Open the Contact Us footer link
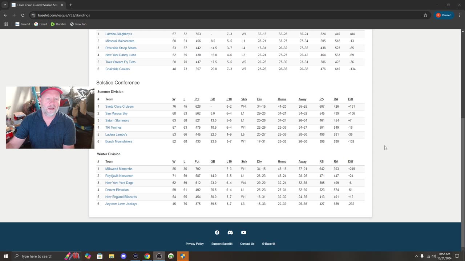The width and height of the screenshot is (465, 261). pyautogui.click(x=247, y=244)
